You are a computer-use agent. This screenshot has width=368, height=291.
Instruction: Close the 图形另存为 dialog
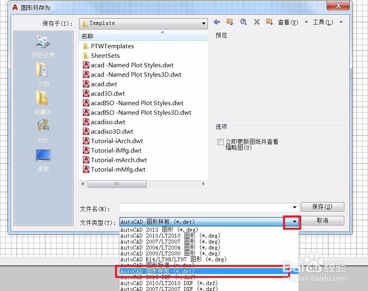pyautogui.click(x=338, y=5)
